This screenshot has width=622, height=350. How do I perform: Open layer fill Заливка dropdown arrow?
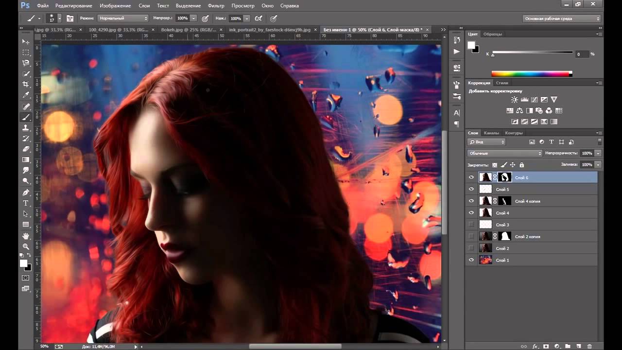pyautogui.click(x=598, y=165)
